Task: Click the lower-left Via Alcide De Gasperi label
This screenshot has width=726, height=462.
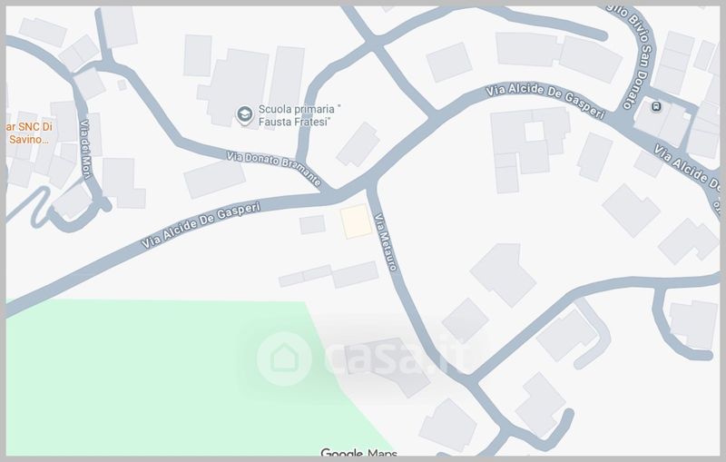Action: point(201,225)
